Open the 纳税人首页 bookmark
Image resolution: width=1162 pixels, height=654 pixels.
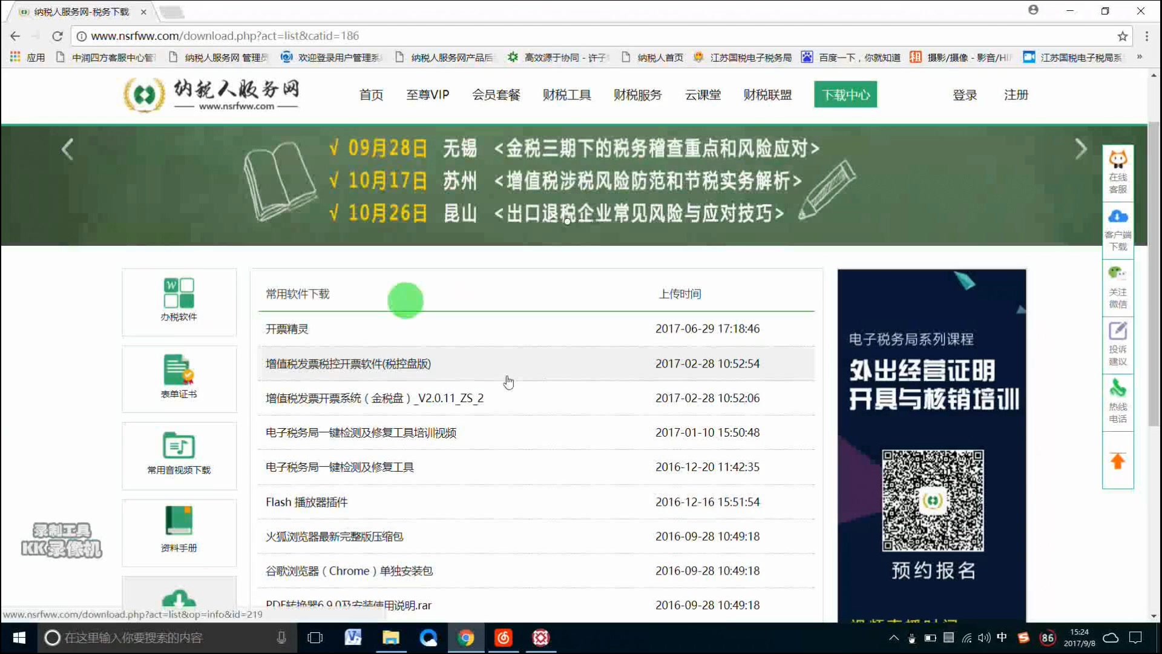(652, 57)
